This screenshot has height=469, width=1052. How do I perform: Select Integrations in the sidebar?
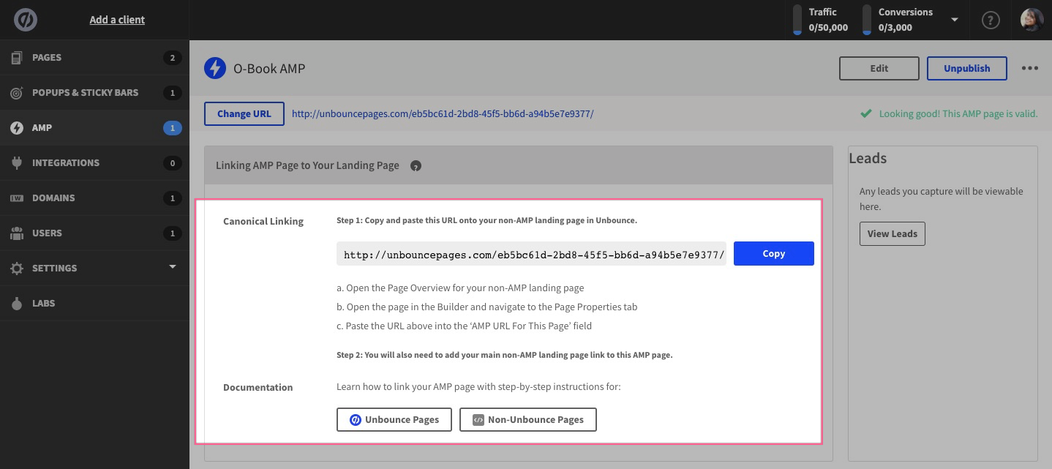(94, 163)
